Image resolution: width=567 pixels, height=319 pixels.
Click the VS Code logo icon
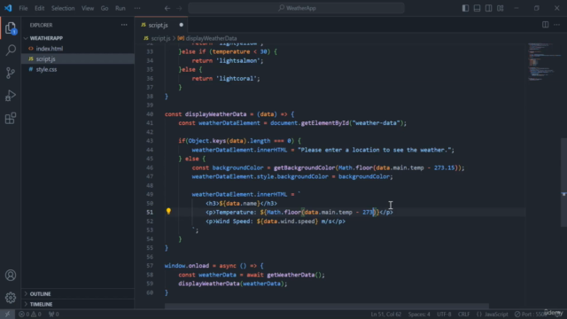(8, 8)
